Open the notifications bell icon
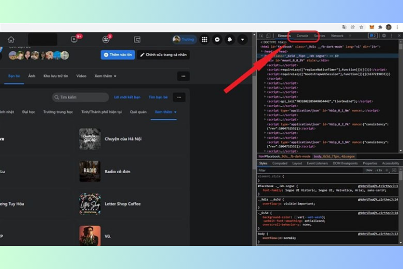This screenshot has height=269, width=403. [229, 39]
